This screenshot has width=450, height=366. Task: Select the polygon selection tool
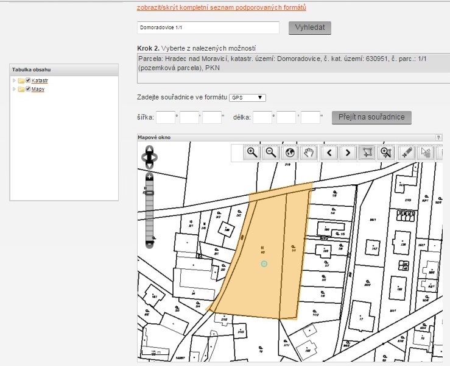367,153
